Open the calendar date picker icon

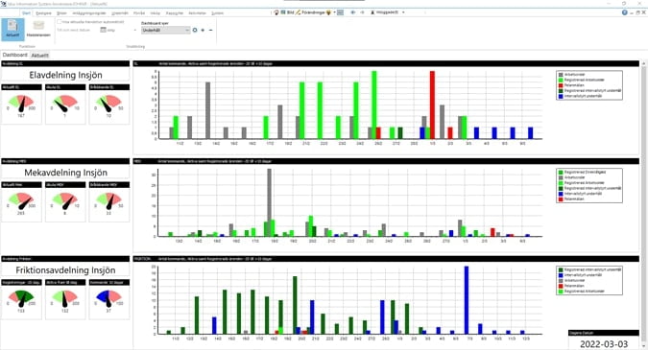tap(104, 30)
